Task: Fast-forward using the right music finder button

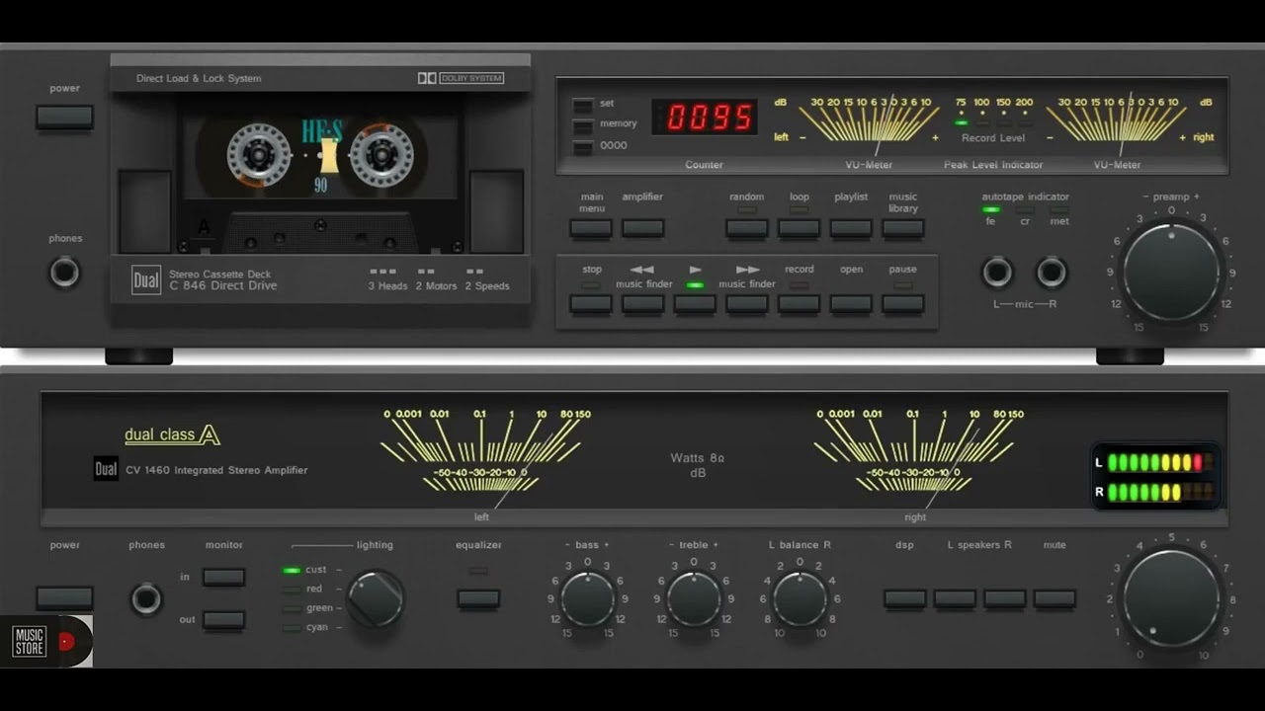Action: coord(747,304)
